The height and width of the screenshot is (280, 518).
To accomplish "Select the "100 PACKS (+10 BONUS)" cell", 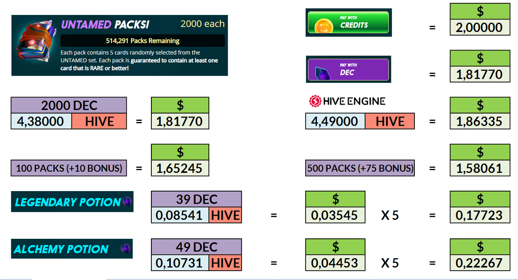I will (x=69, y=168).
